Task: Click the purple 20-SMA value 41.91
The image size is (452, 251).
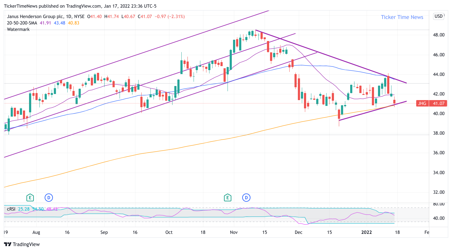Action: tap(45, 23)
